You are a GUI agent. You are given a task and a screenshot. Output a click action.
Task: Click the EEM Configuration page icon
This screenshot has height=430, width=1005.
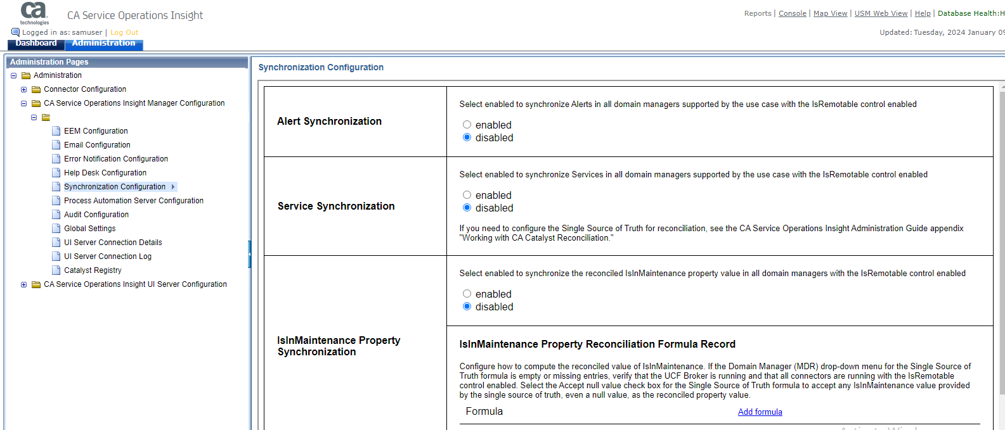coord(56,131)
